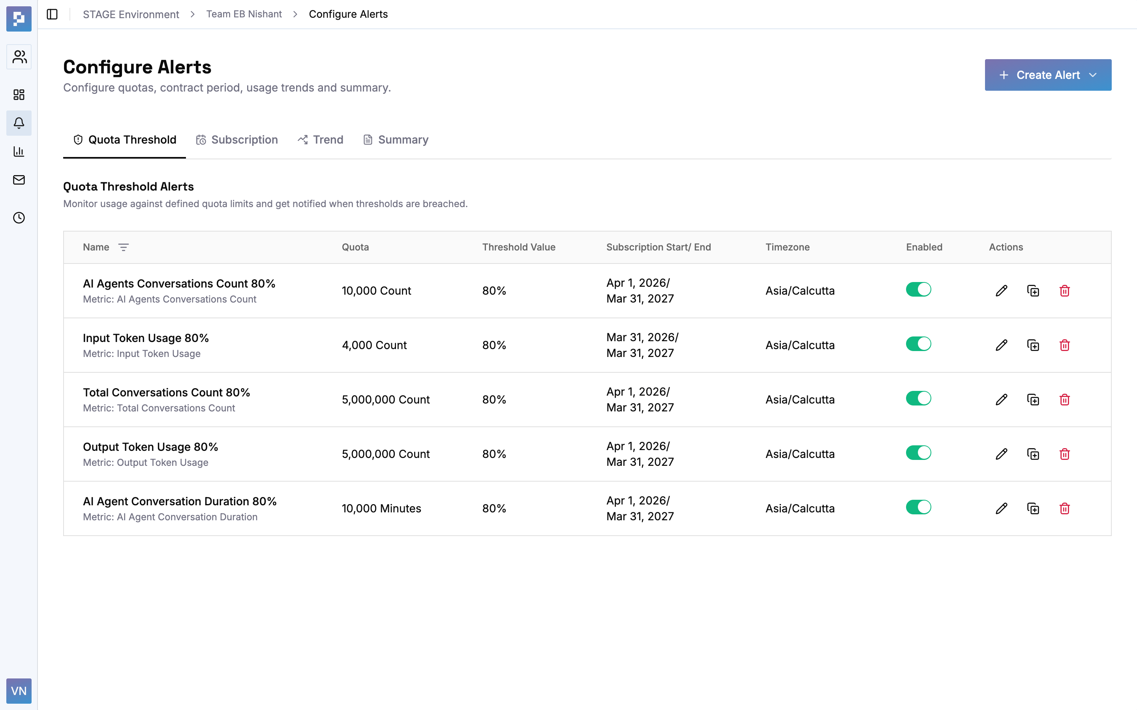The height and width of the screenshot is (710, 1137).
Task: Edit the Total Conversations Count alert
Action: 1001,400
